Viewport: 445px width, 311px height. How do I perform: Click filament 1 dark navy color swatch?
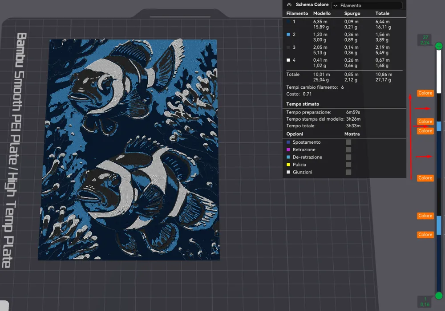point(288,21)
